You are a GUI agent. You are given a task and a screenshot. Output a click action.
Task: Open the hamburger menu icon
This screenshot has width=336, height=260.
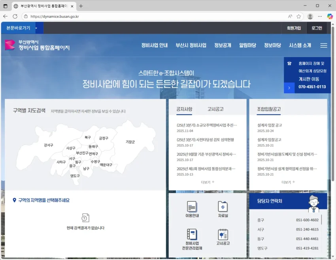pos(323,46)
